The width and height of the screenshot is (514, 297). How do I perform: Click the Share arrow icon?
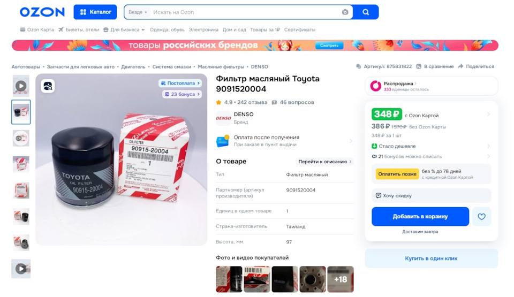click(460, 66)
